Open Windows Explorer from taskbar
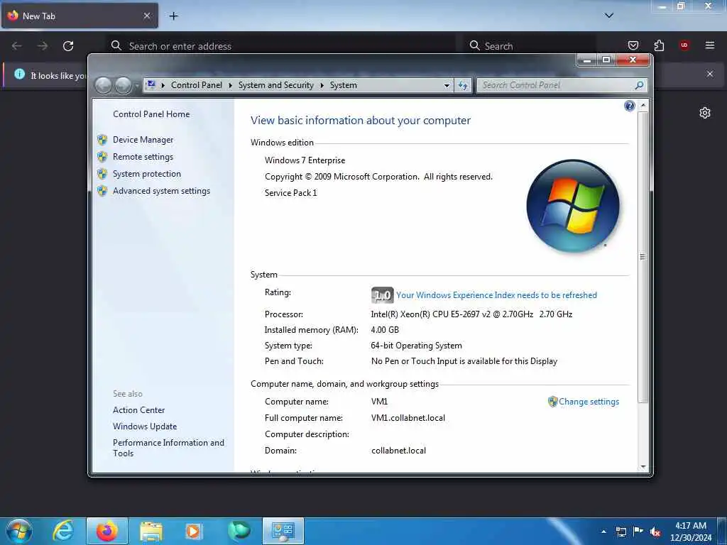The image size is (727, 545). point(151,531)
